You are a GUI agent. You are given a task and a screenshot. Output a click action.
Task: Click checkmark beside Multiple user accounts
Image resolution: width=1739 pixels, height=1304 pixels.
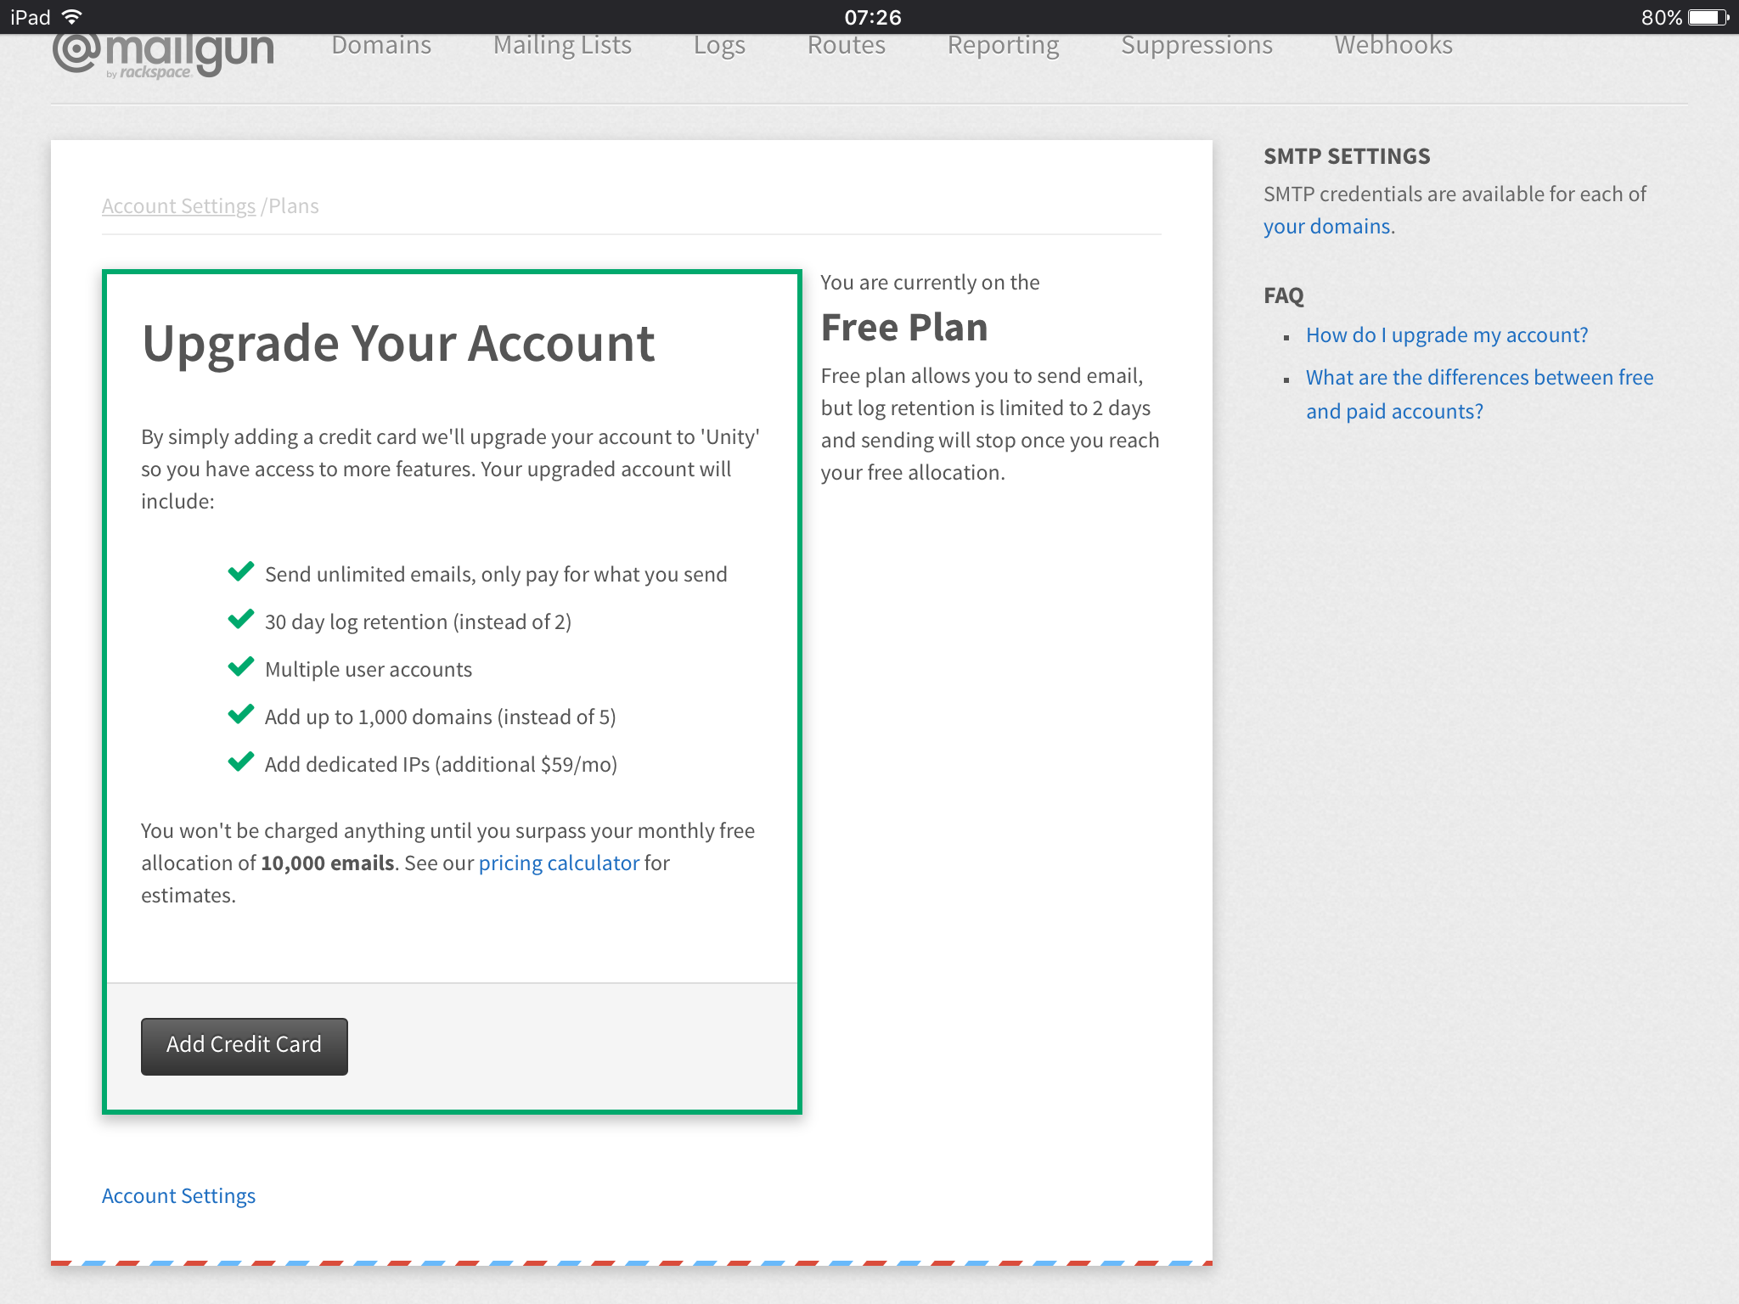tap(241, 667)
